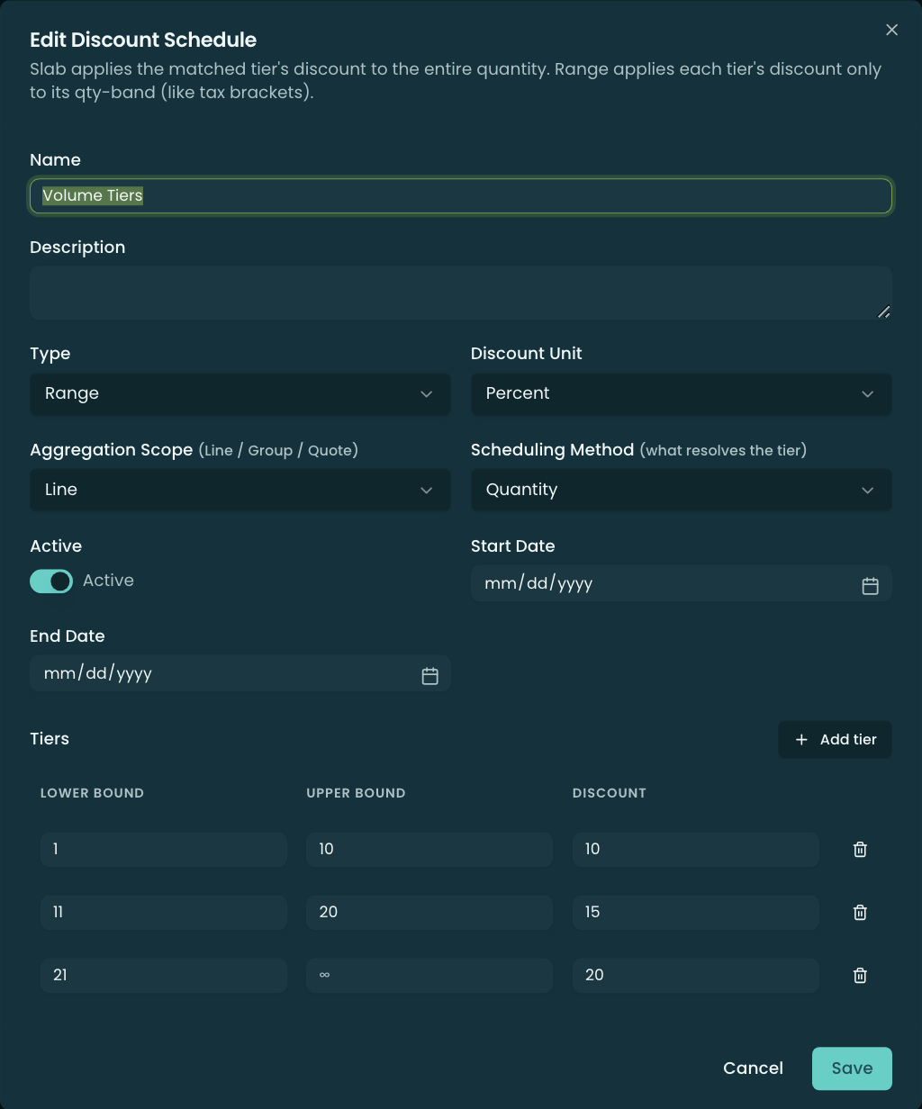922x1109 pixels.
Task: Click the DISCOUNT column header
Action: click(x=610, y=793)
